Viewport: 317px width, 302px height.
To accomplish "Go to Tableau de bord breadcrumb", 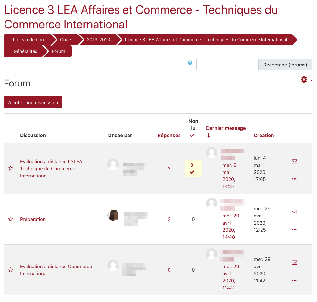I will 28,40.
